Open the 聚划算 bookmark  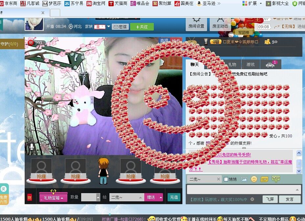click(162, 3)
